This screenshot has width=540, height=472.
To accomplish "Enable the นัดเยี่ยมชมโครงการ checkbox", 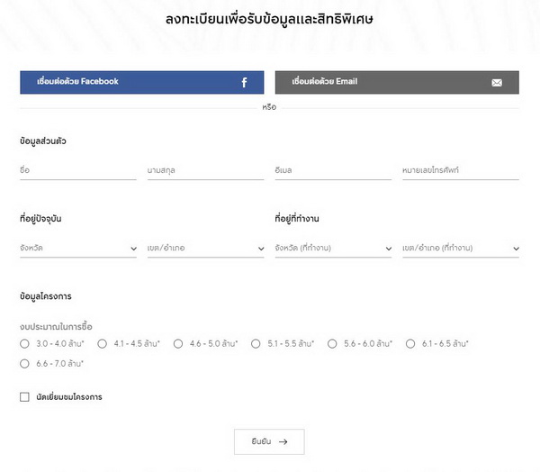I will (24, 396).
